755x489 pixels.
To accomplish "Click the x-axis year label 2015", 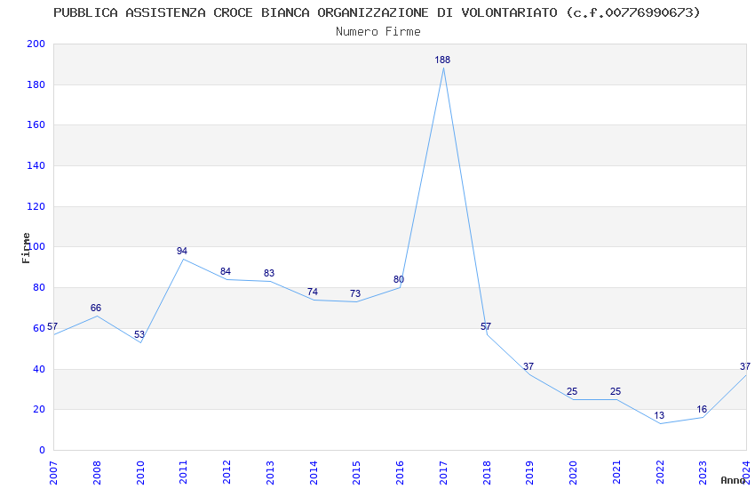I will click(x=357, y=472).
